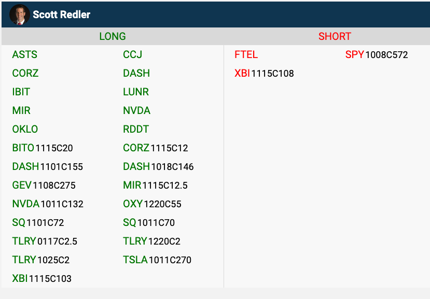Viewport: 430px width, 299px height.
Task: Click the OXY 1220C55 option
Action: point(152,204)
